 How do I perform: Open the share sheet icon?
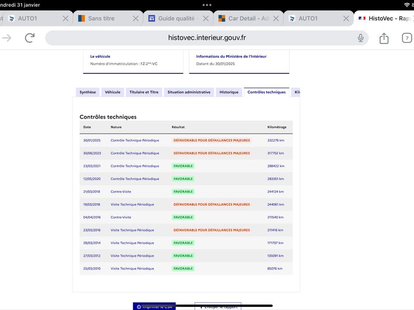[x=384, y=38]
